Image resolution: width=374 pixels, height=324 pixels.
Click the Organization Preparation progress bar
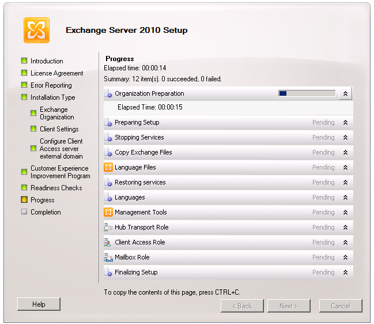click(307, 93)
